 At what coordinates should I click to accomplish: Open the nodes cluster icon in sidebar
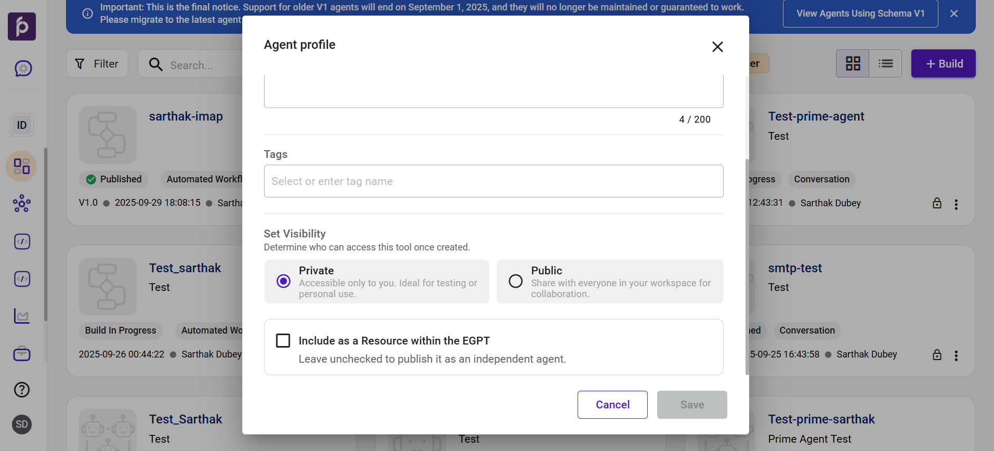pyautogui.click(x=22, y=204)
